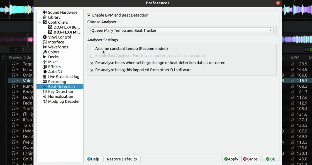Image resolution: width=312 pixels, height=165 pixels.
Task: Click the library column sort chevron
Action: coord(3,57)
